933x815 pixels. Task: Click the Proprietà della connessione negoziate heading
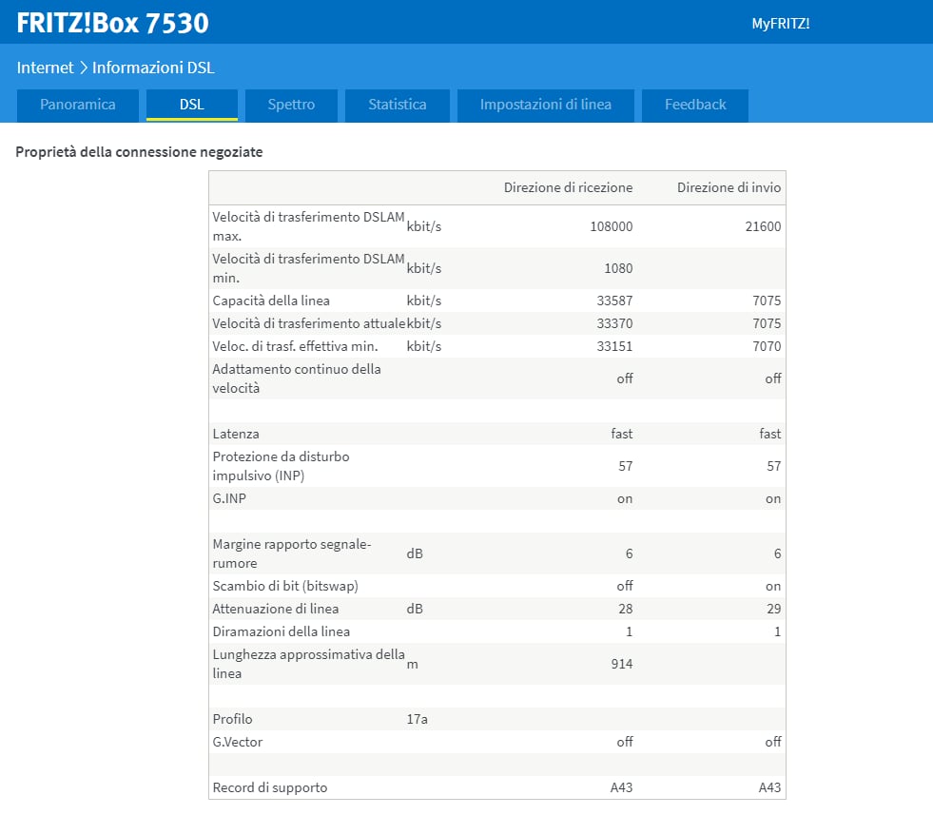[139, 151]
